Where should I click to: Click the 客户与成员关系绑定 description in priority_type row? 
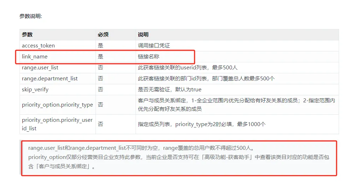[236, 105]
